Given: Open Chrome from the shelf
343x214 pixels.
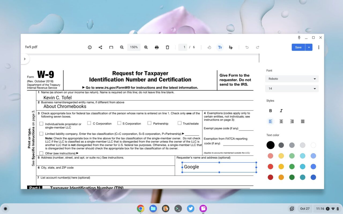Looking at the screenshot, I should pos(141,208).
